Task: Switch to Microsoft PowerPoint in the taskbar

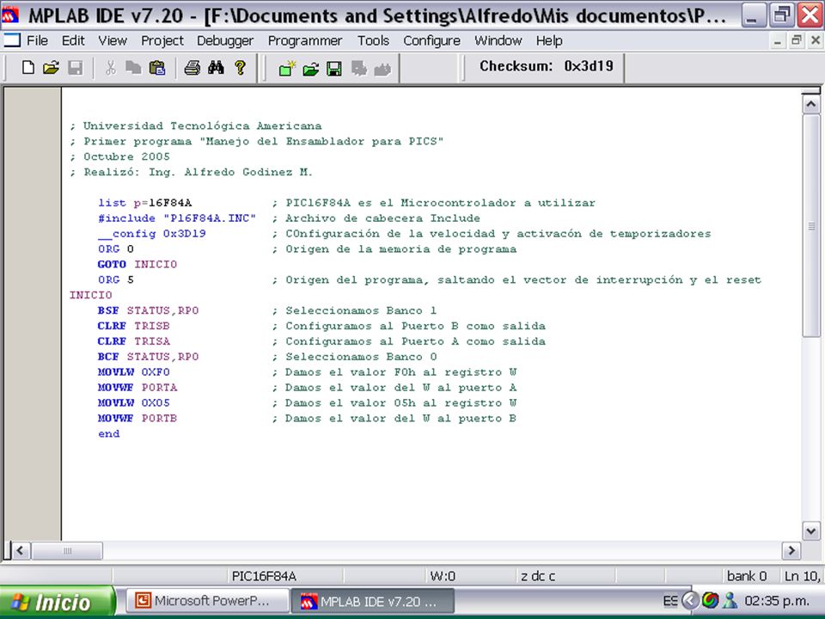Action: (x=208, y=601)
